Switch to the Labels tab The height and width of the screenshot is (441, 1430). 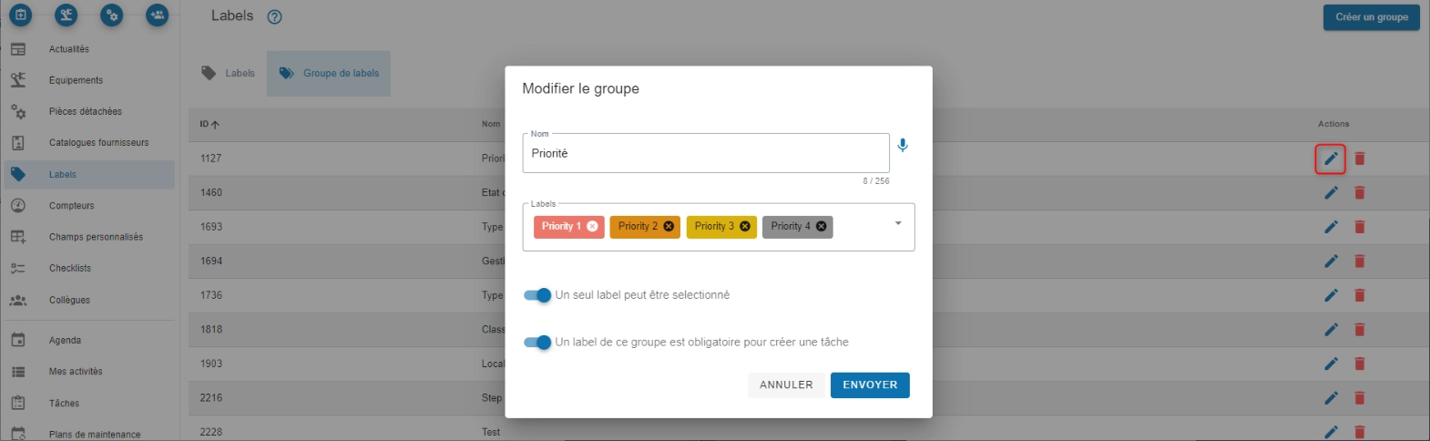coord(229,74)
